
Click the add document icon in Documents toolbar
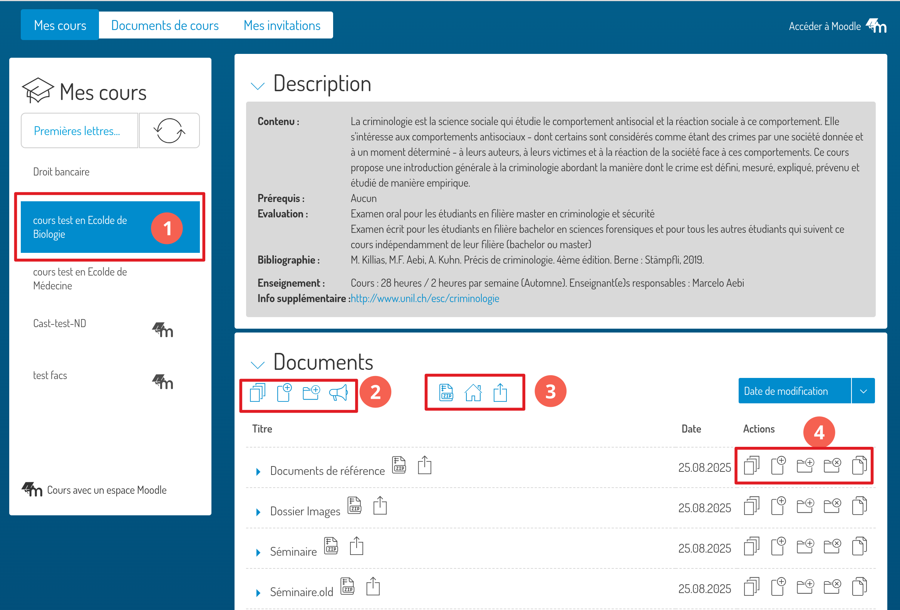(284, 393)
